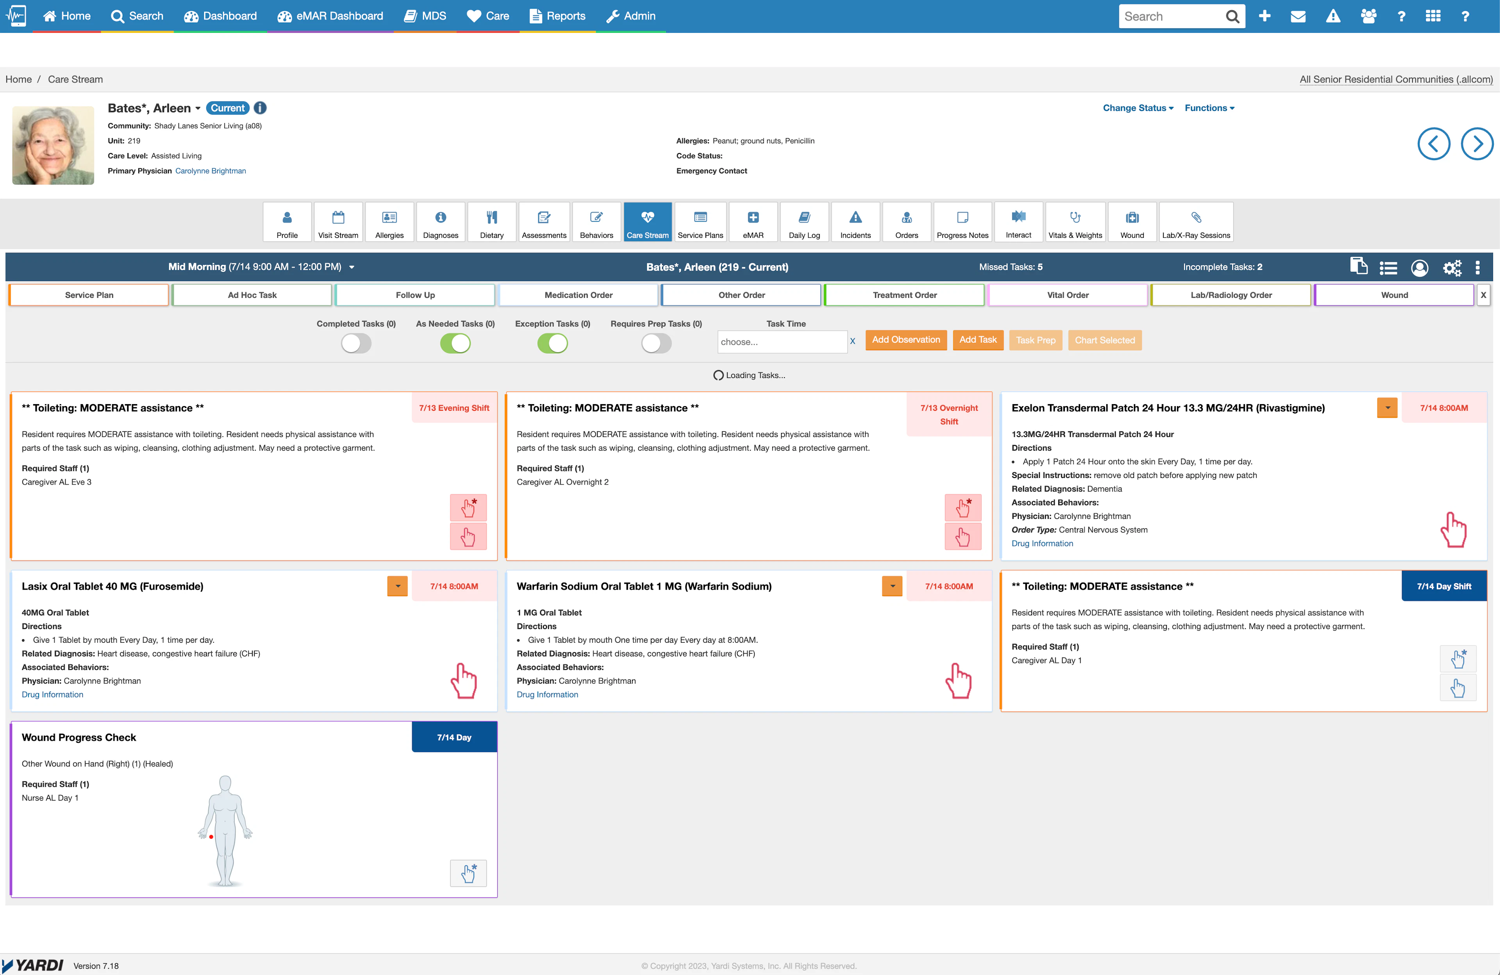Open the Lab/X-Ray Sessions section
Viewport: 1500px width, 975px height.
pyautogui.click(x=1196, y=222)
